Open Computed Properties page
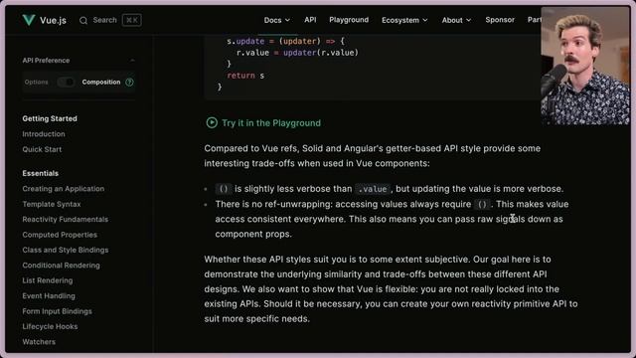 click(60, 235)
